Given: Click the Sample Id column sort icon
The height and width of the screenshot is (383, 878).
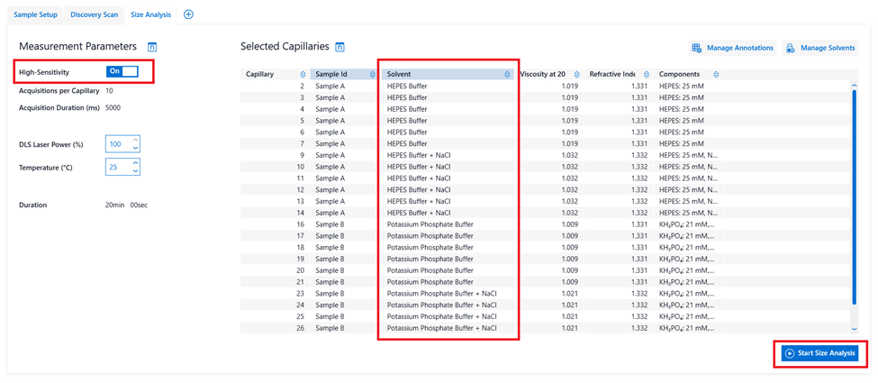Looking at the screenshot, I should 373,75.
